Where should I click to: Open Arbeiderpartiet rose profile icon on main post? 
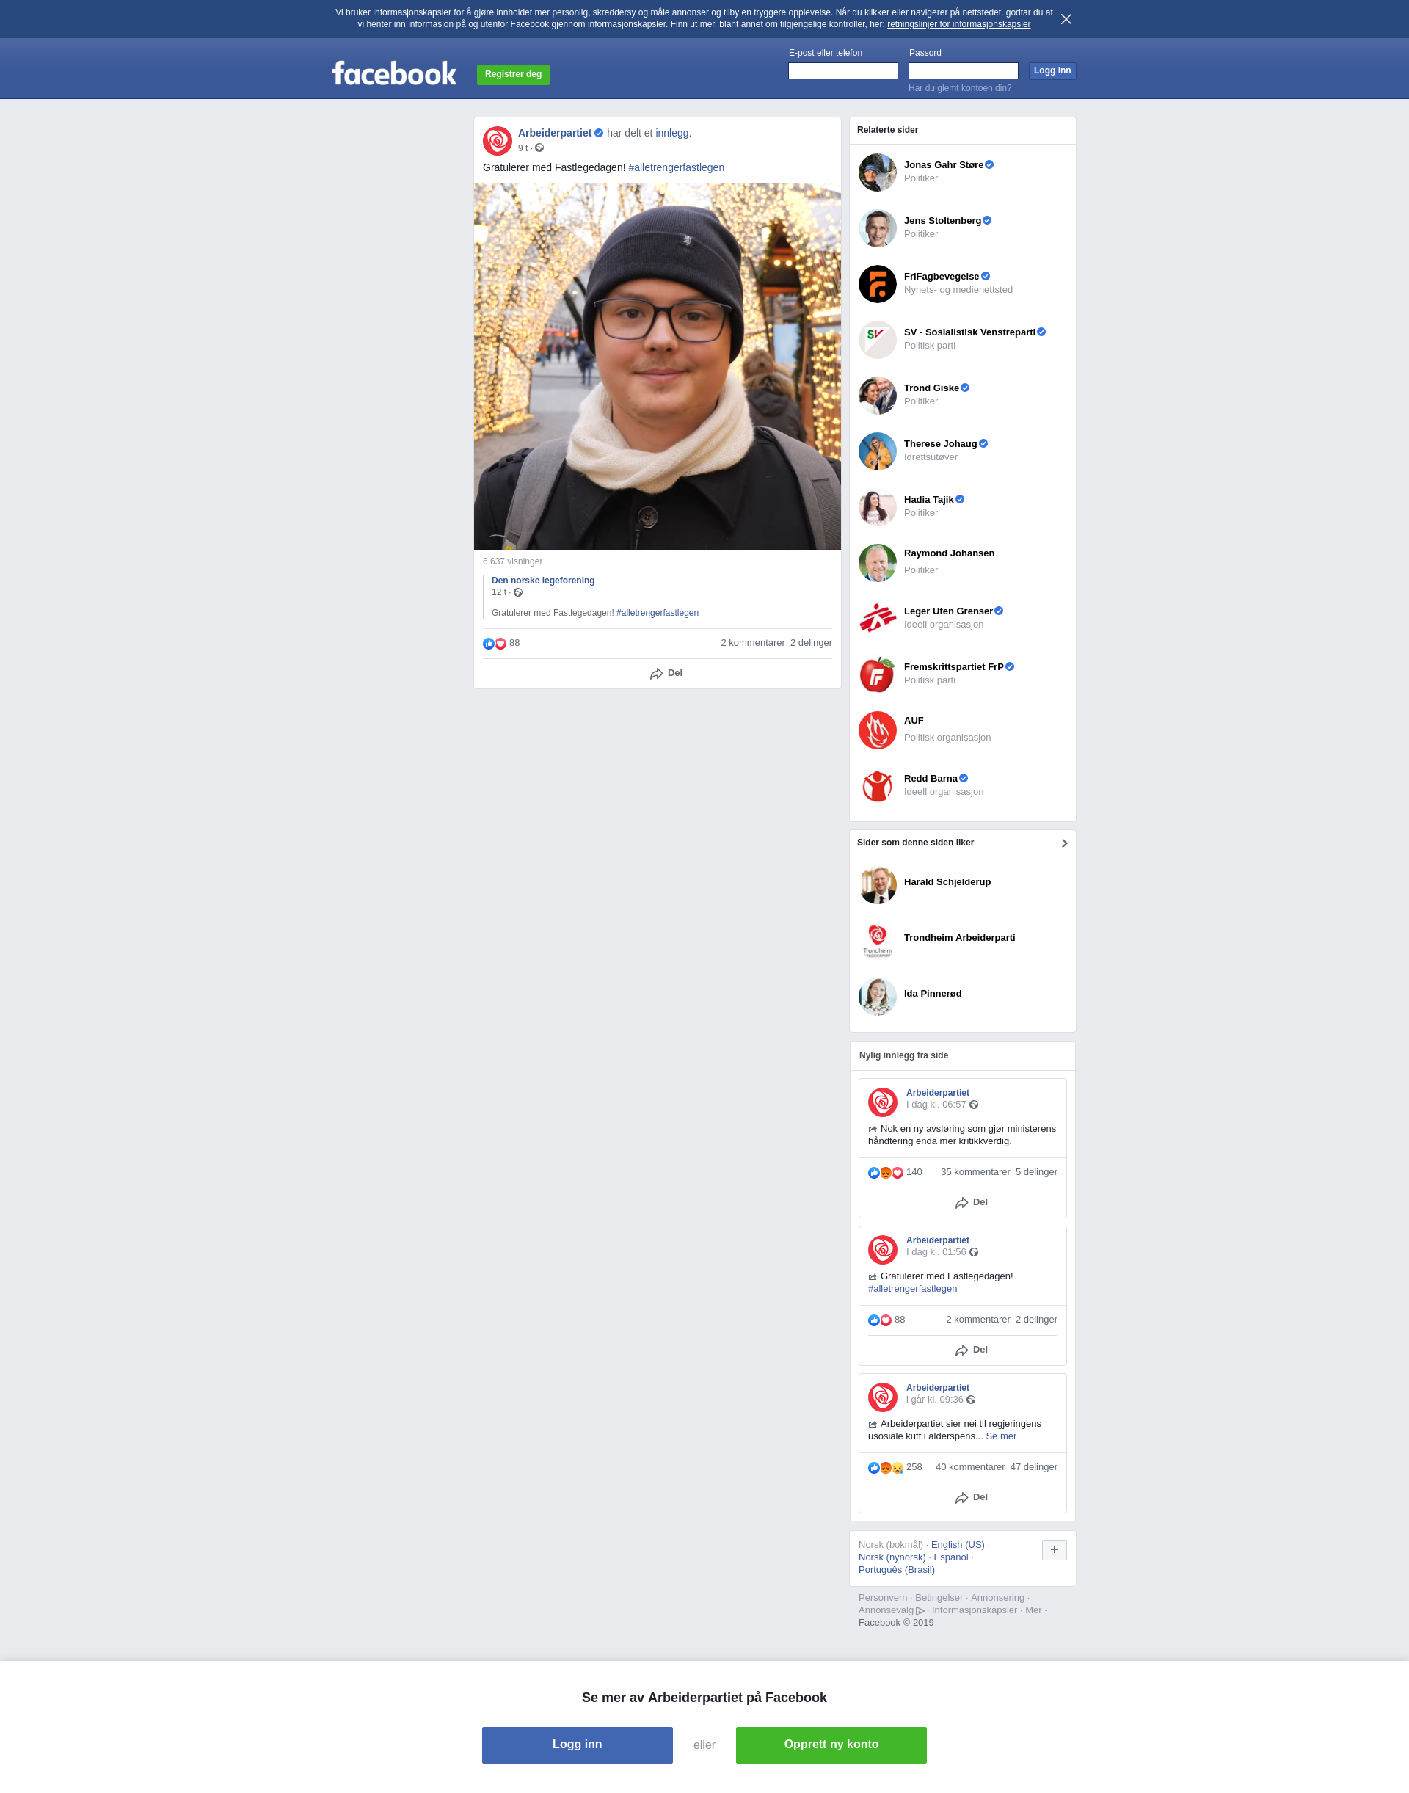[x=498, y=141]
